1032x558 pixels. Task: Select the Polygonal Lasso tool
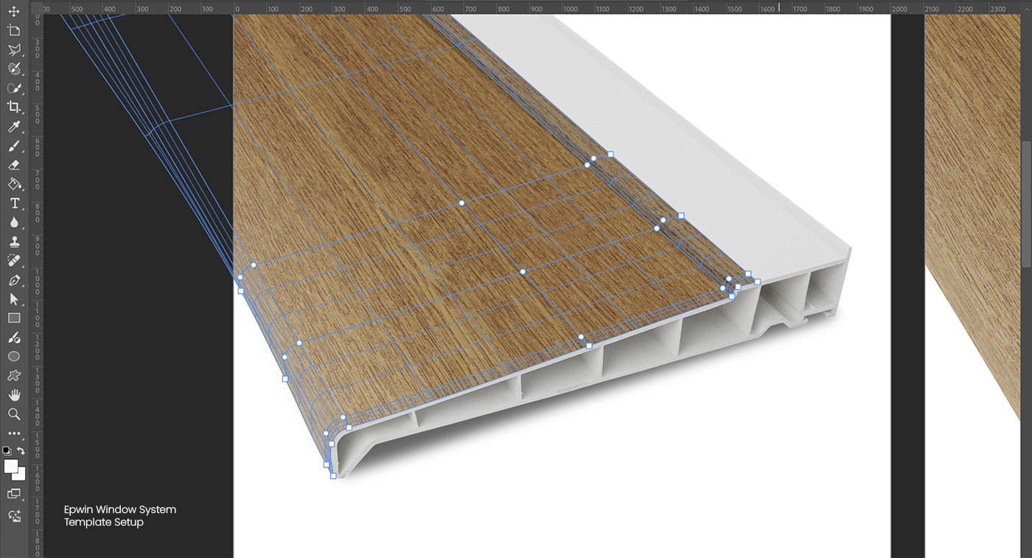click(x=14, y=49)
